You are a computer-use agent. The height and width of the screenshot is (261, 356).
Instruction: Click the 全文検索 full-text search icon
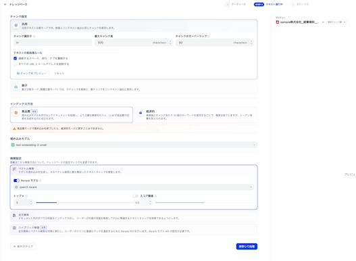pos(14,215)
